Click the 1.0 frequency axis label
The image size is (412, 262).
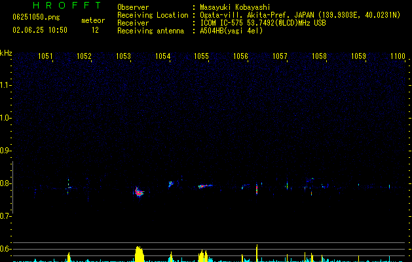[5, 118]
